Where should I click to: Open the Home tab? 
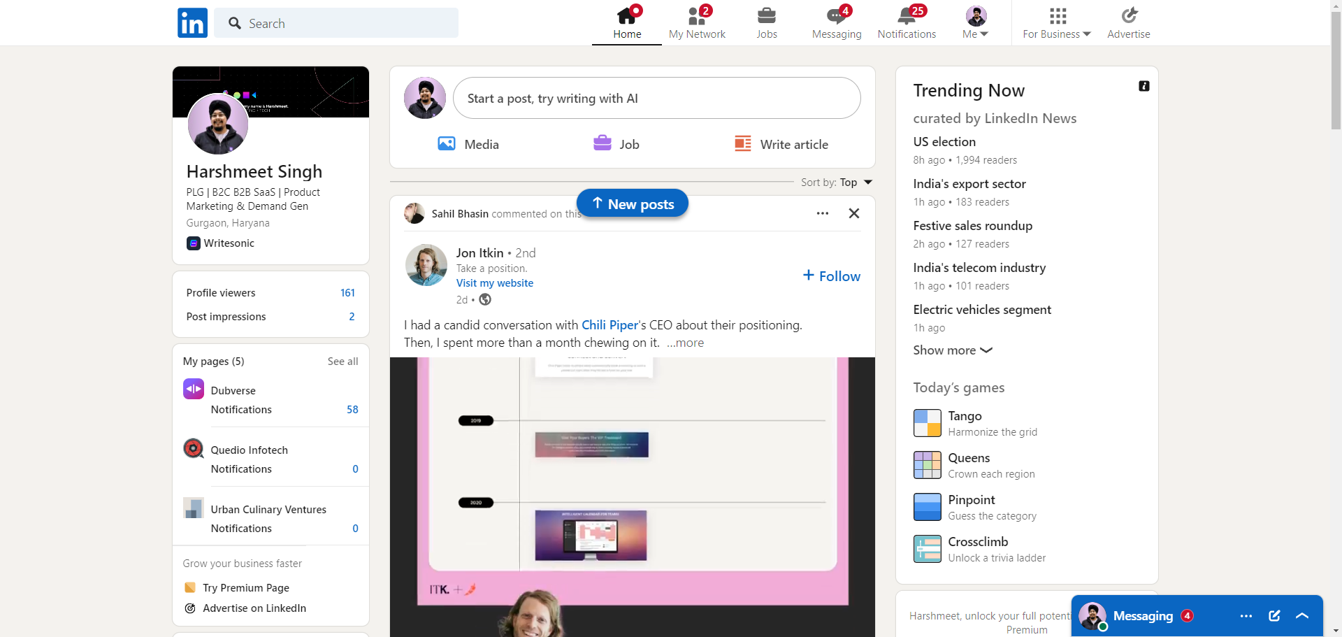[x=627, y=23]
